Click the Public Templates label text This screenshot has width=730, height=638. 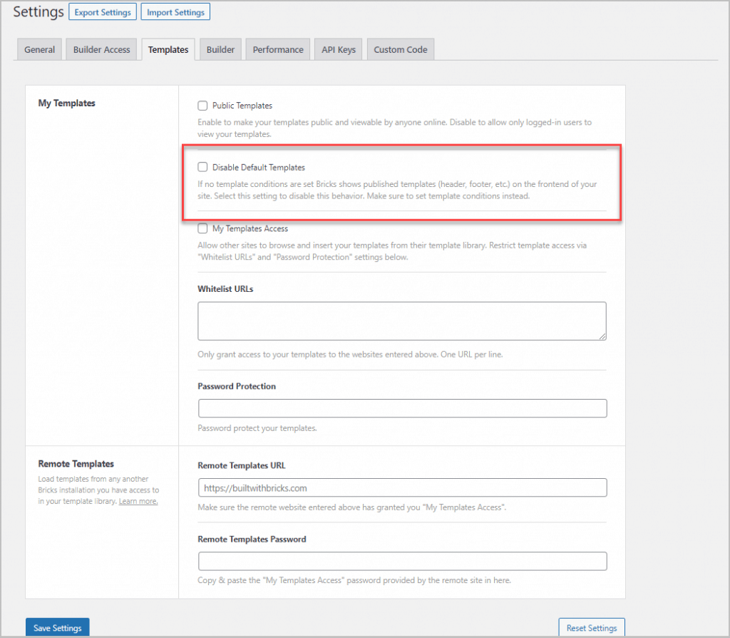[242, 106]
